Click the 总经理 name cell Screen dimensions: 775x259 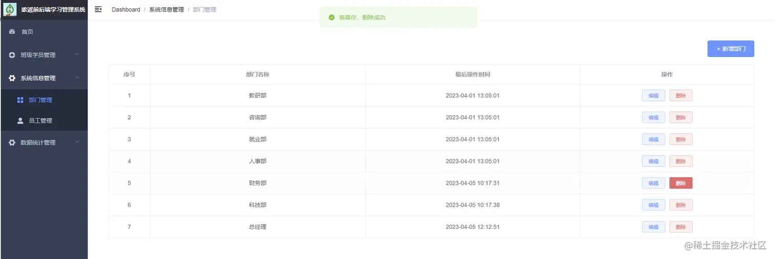(x=257, y=227)
